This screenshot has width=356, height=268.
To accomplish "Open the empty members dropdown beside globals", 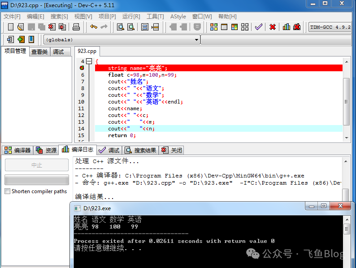I will click(x=276, y=40).
